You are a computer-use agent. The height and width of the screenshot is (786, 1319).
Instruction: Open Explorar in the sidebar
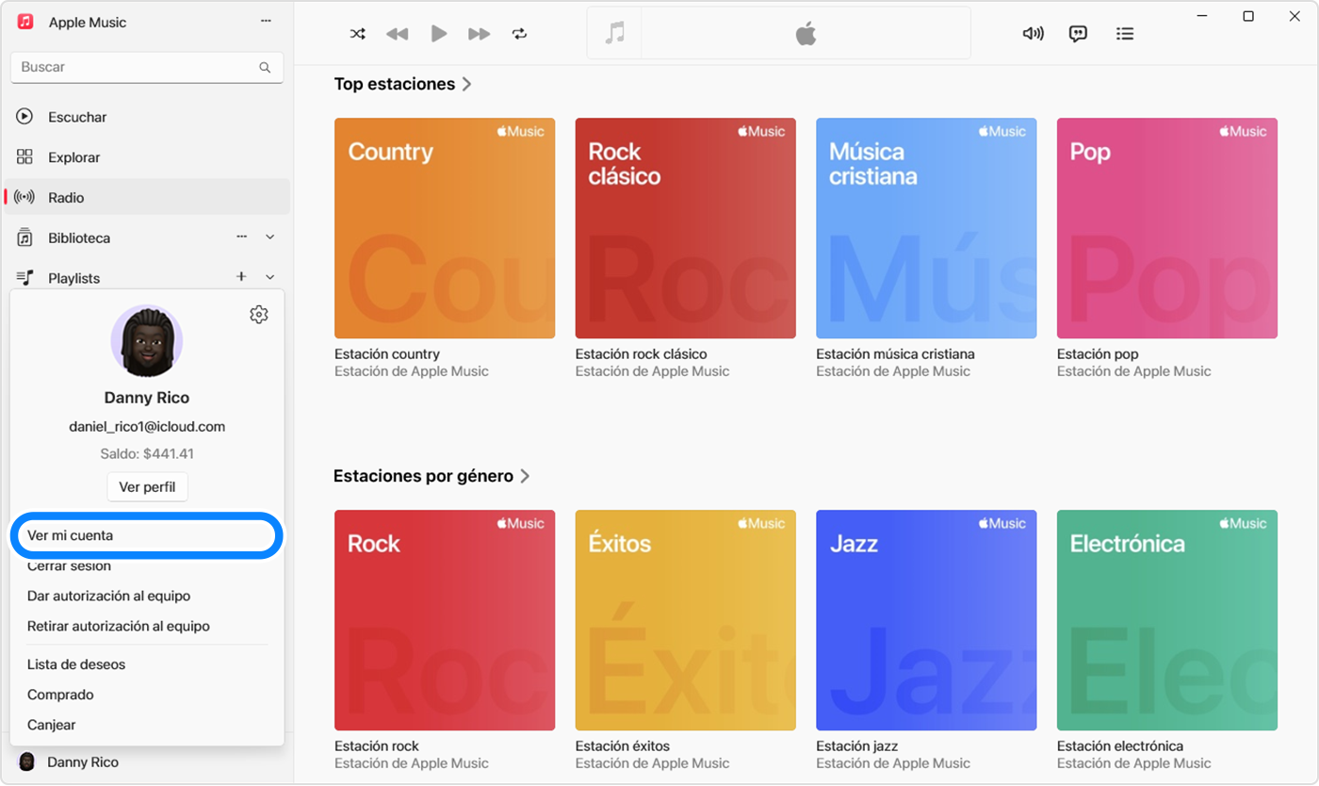(x=147, y=157)
